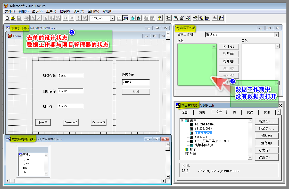Open Print Preview from the toolbar
Screen dimensions: 289x189
(x=32, y=18)
